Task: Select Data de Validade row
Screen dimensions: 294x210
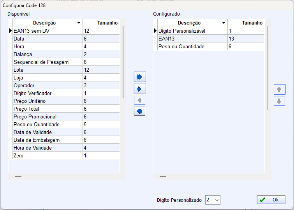Action: click(x=47, y=132)
